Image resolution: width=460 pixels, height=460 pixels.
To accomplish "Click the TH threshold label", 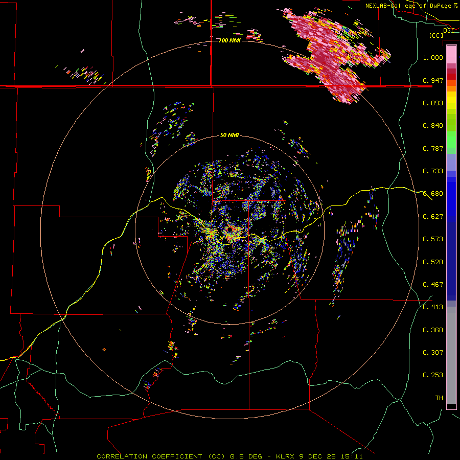I will tap(439, 398).
